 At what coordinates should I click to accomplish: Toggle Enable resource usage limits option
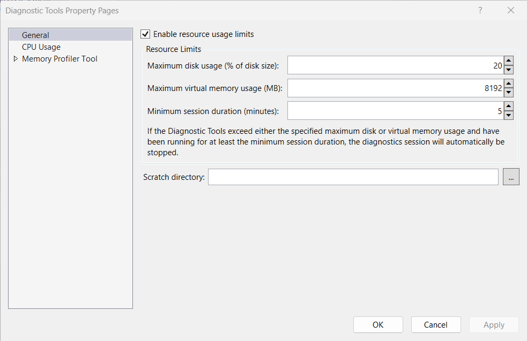point(145,34)
